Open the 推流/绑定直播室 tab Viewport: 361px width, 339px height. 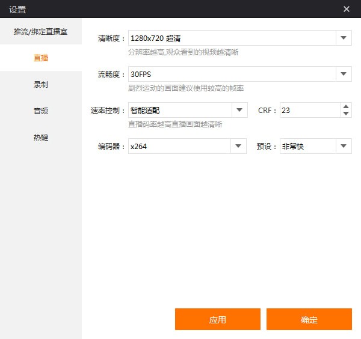point(41,31)
